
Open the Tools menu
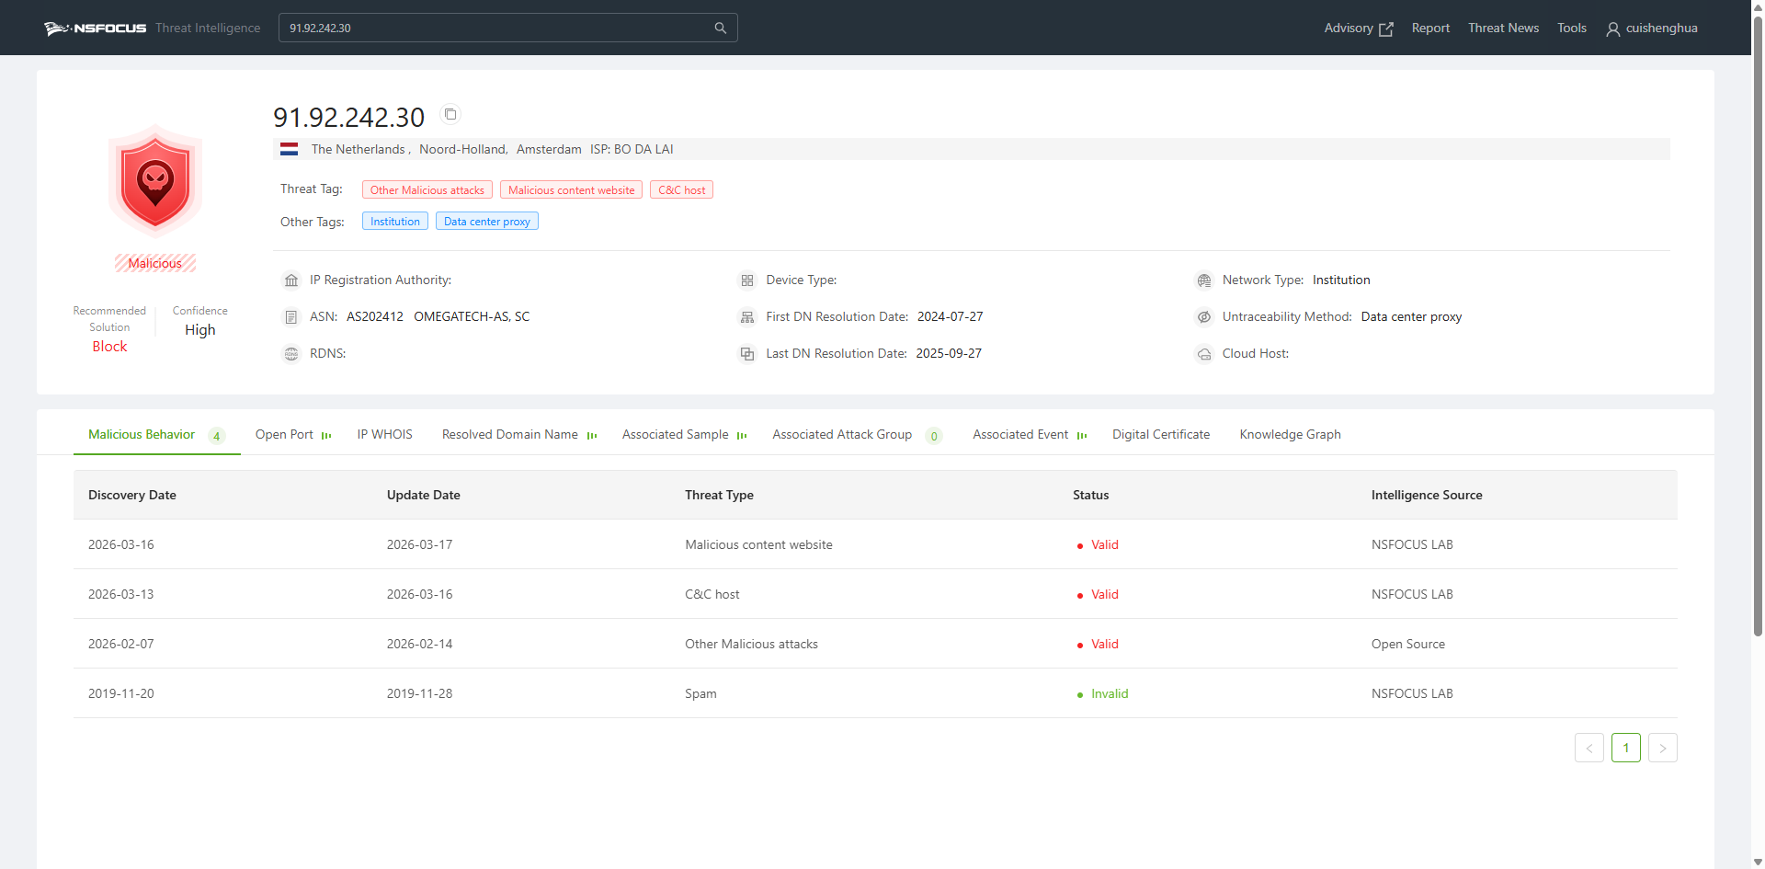click(1571, 29)
